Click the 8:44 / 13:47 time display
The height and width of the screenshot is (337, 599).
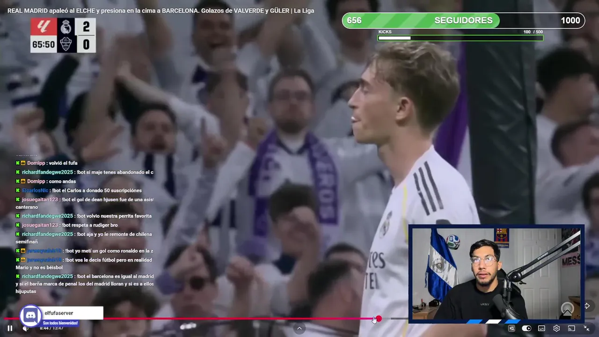(x=51, y=328)
